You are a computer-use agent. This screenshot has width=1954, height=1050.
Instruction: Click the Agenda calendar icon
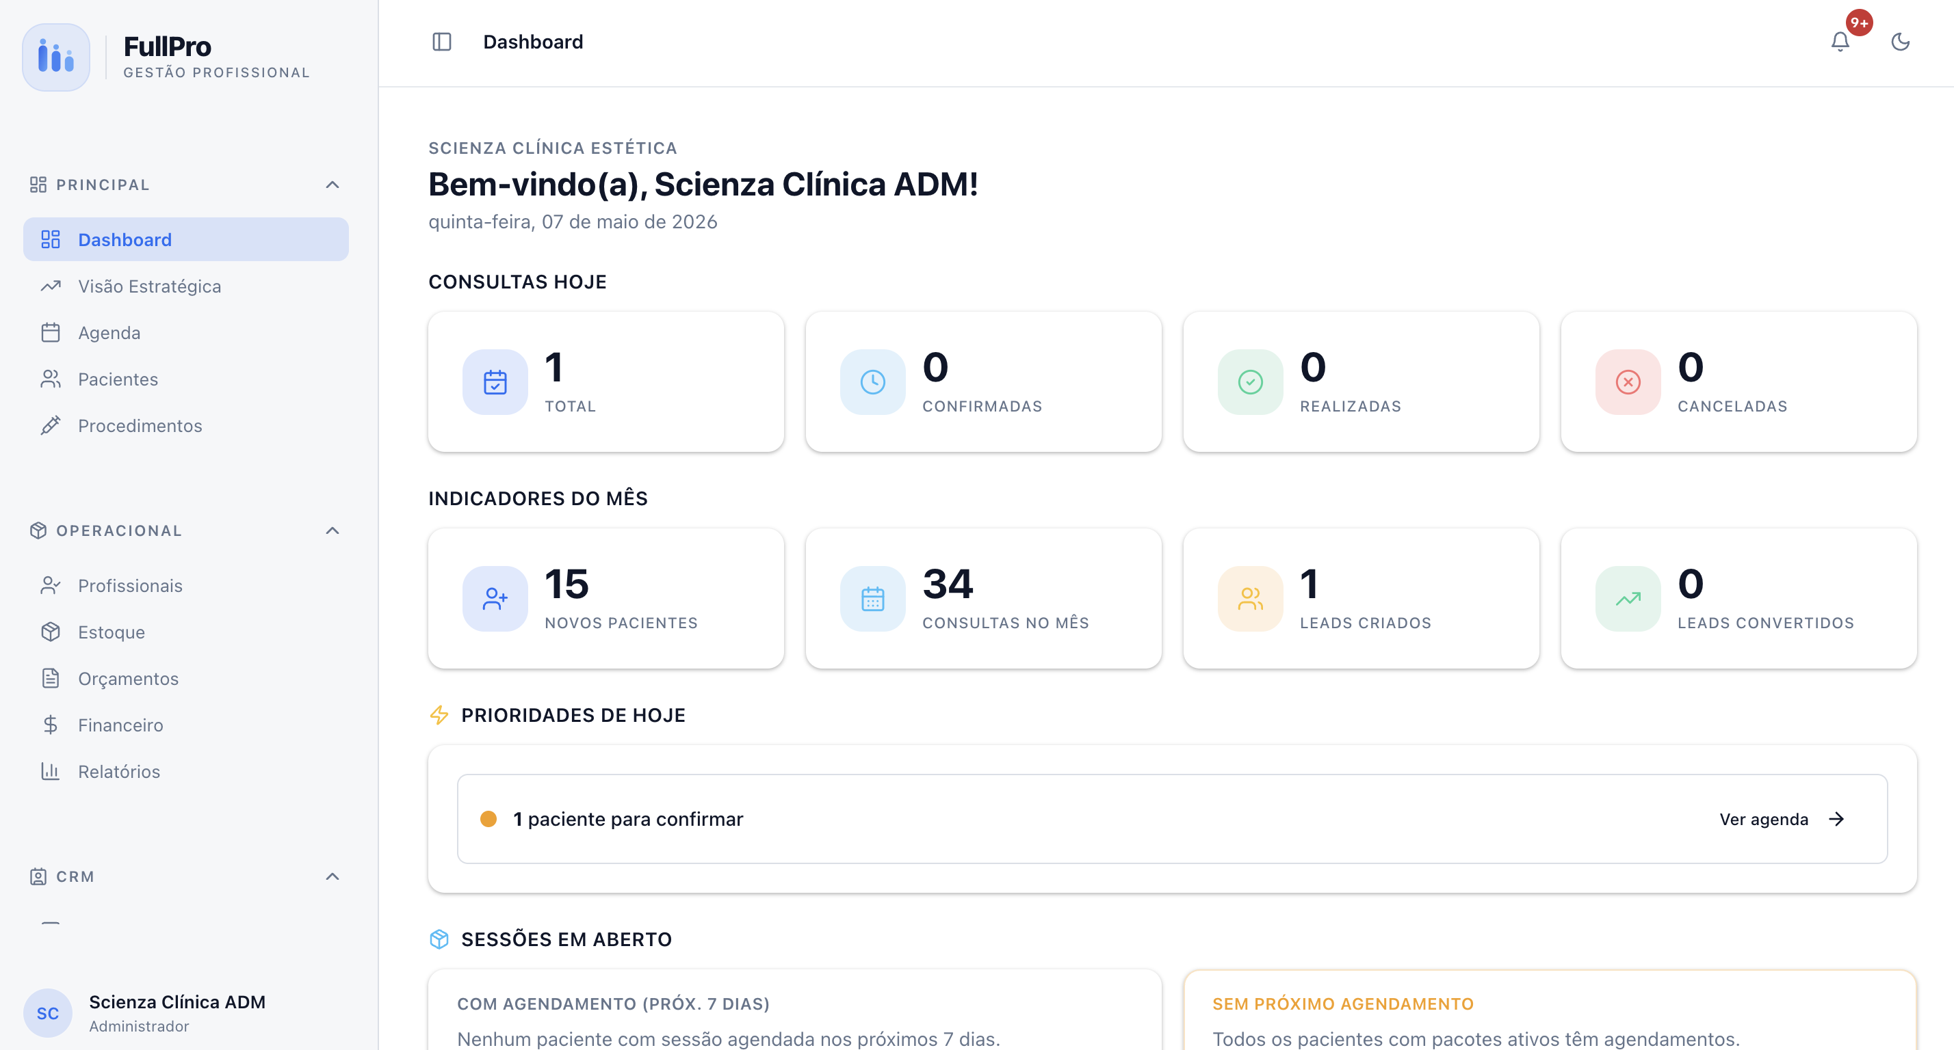tap(51, 333)
